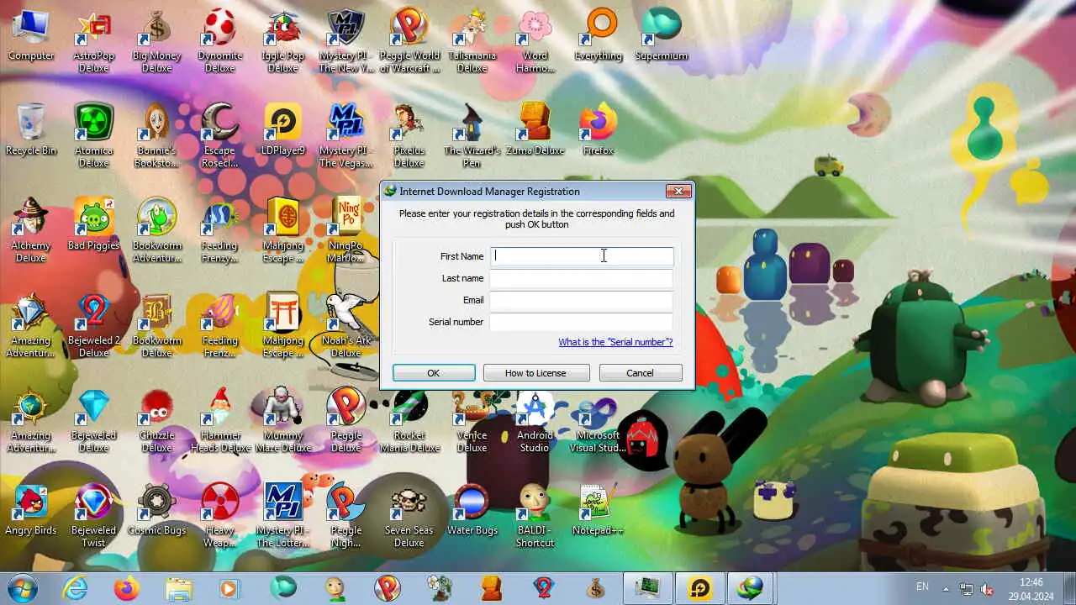Switch to Internet Download Manager taskbar button
Viewport: 1076px width, 605px height.
pos(750,587)
